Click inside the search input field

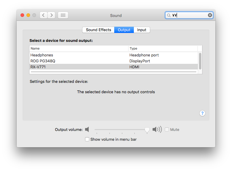click(x=189, y=15)
